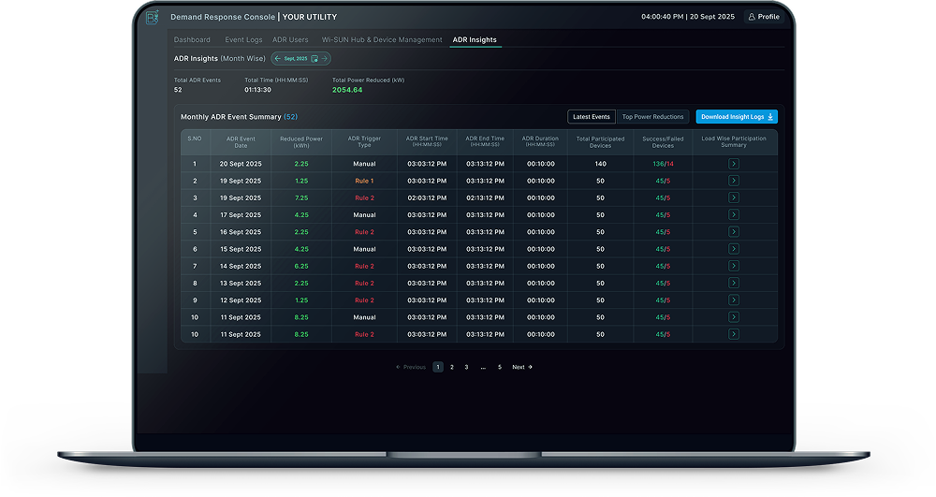Viewport: 936px width, 497px height.
Task: Switch to Top Power Reductions view
Action: point(652,117)
